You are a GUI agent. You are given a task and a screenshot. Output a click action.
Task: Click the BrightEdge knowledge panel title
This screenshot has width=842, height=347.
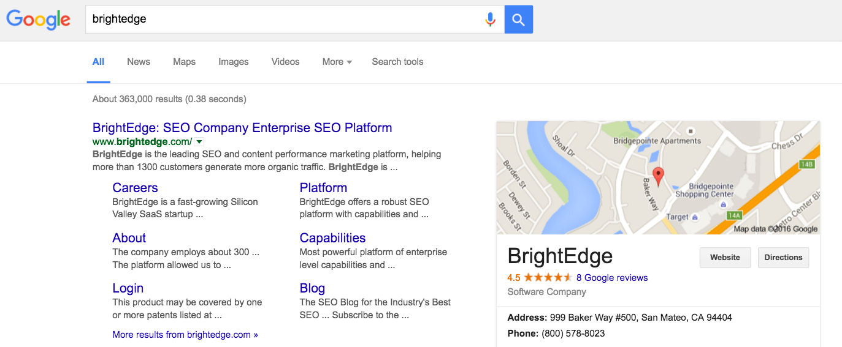coord(560,256)
